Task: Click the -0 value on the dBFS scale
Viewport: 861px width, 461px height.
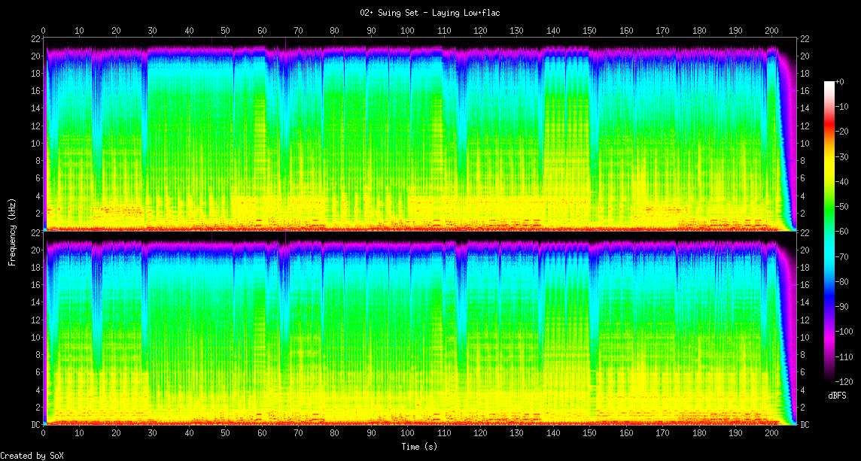Action: point(845,82)
